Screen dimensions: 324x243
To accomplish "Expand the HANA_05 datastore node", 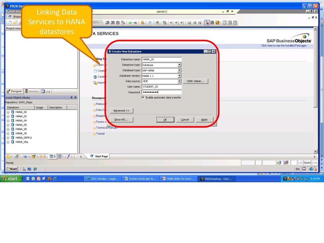I will [8, 125].
